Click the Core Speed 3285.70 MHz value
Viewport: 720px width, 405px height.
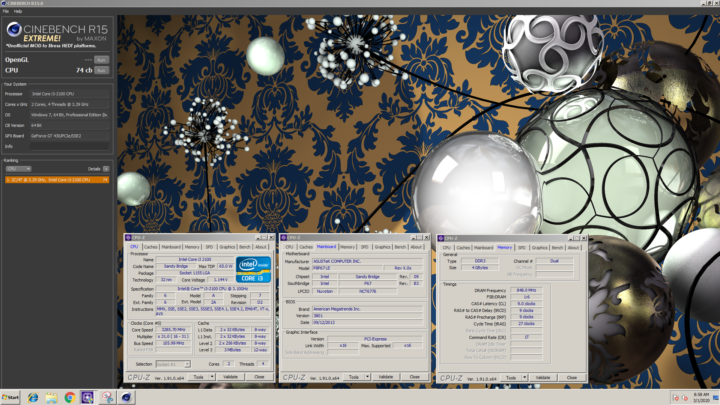(173, 330)
